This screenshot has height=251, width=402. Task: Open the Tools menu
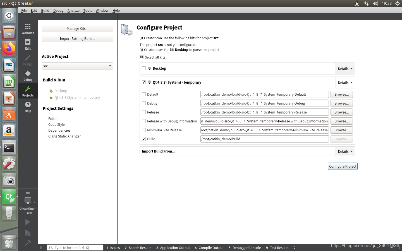pos(87,10)
